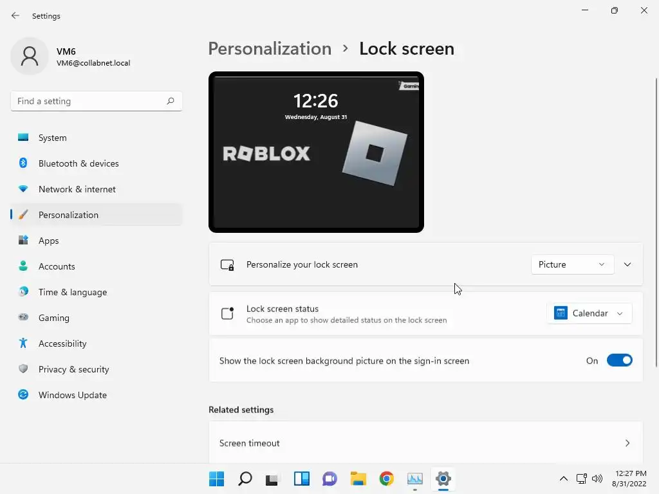Click the Personalization breadcrumb link
Image resolution: width=659 pixels, height=494 pixels.
(x=270, y=49)
